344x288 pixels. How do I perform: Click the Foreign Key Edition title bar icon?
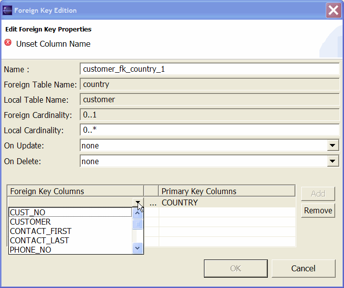pos(7,10)
